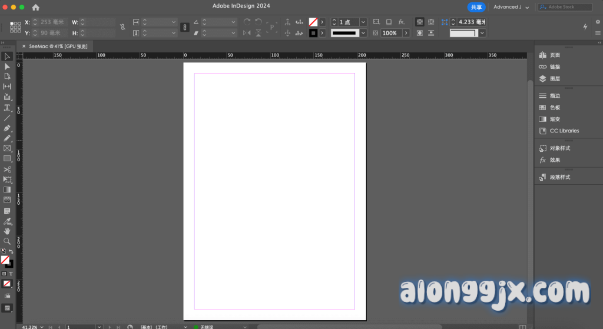Toggle the constrain proportions link icon
Image resolution: width=603 pixels, height=329 pixels.
(x=122, y=27)
